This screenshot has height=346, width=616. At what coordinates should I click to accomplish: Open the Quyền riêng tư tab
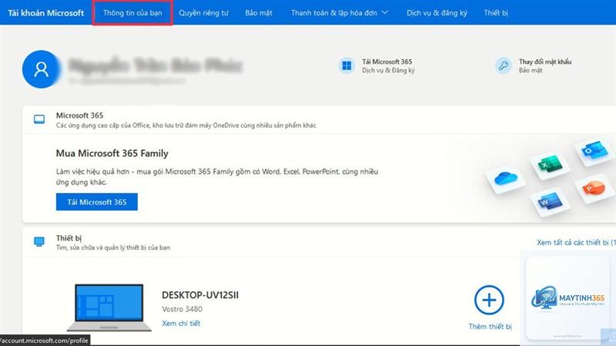[203, 13]
